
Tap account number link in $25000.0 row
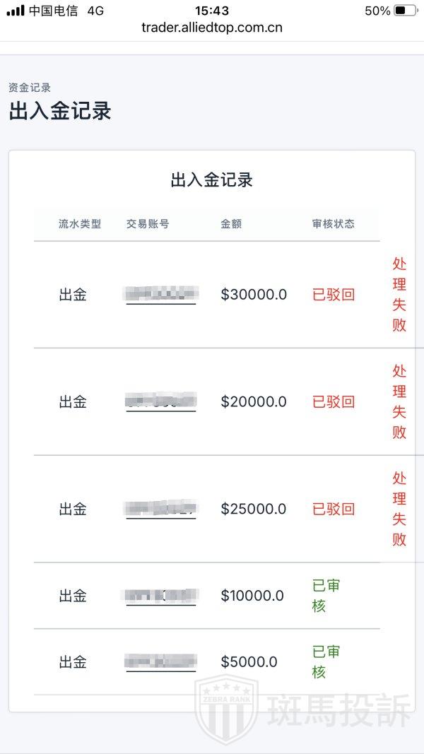click(161, 509)
